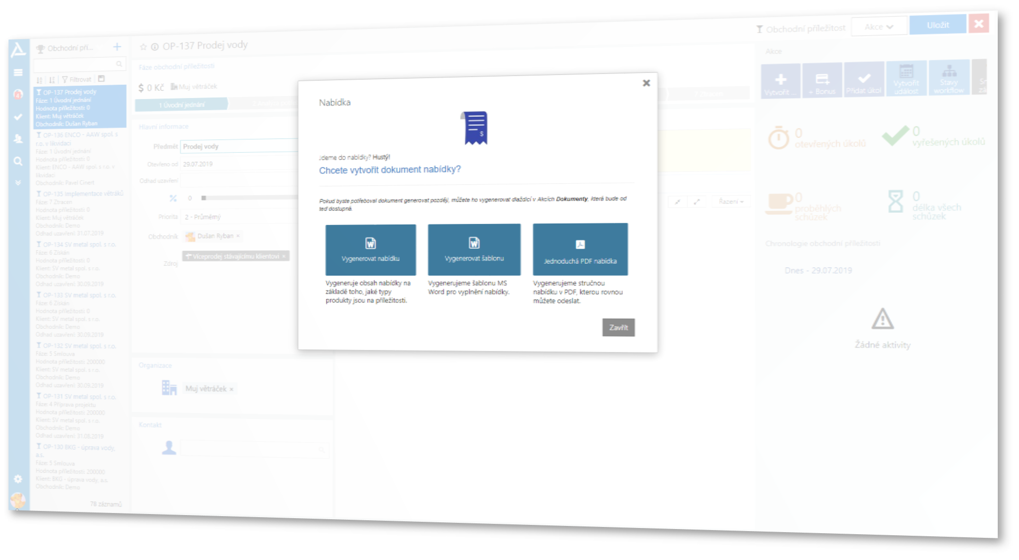
Task: Click the Stavy workflow tile
Action: coord(949,77)
